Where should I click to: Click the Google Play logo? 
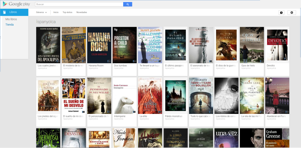click(x=16, y=4)
